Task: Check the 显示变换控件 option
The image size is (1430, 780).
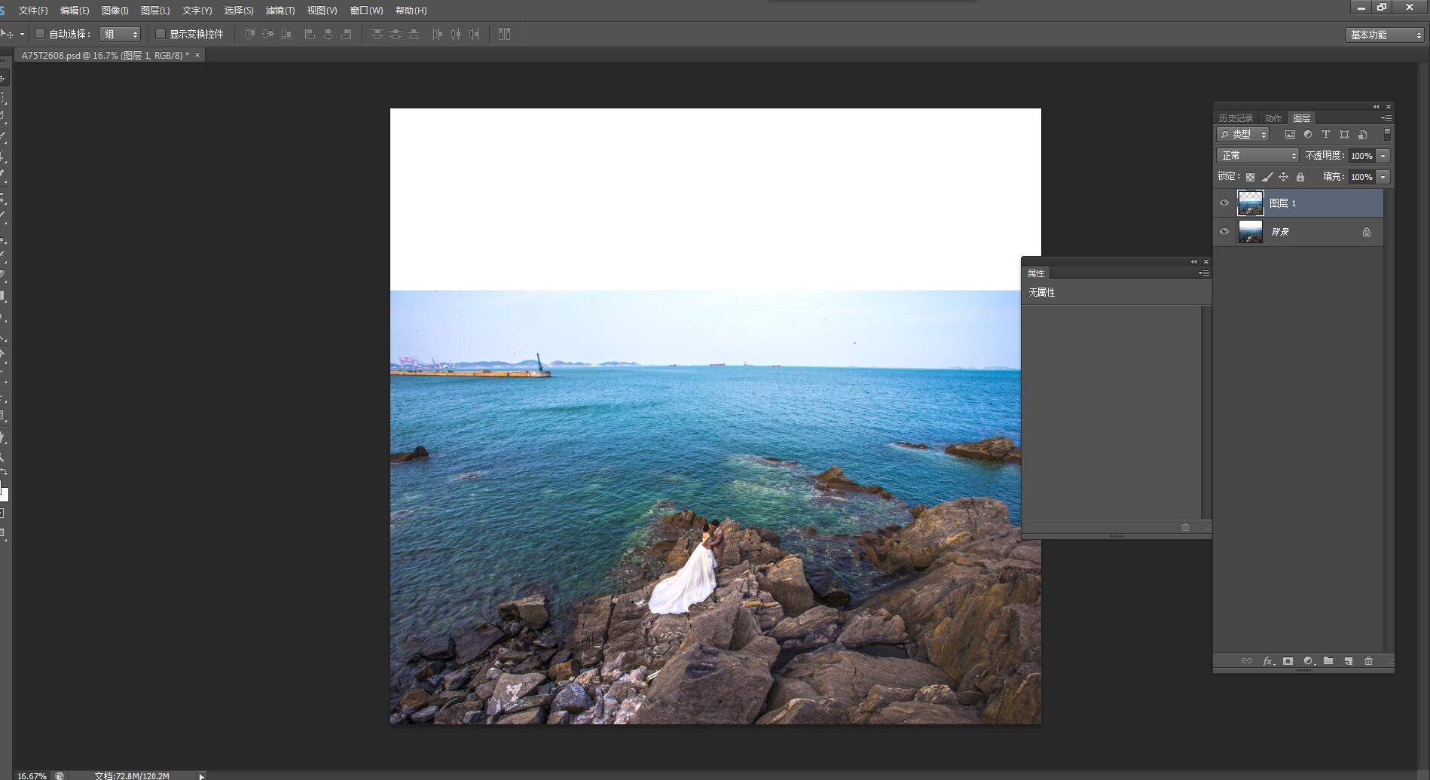Action: (x=160, y=34)
